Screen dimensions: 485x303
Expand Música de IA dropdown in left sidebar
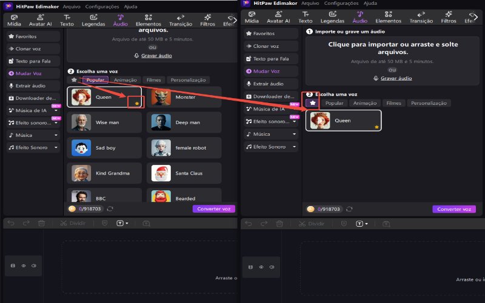pyautogui.click(x=56, y=110)
